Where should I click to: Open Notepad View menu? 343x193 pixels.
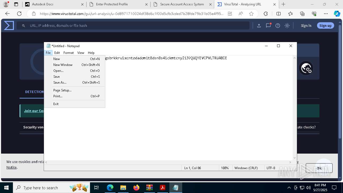(81, 53)
